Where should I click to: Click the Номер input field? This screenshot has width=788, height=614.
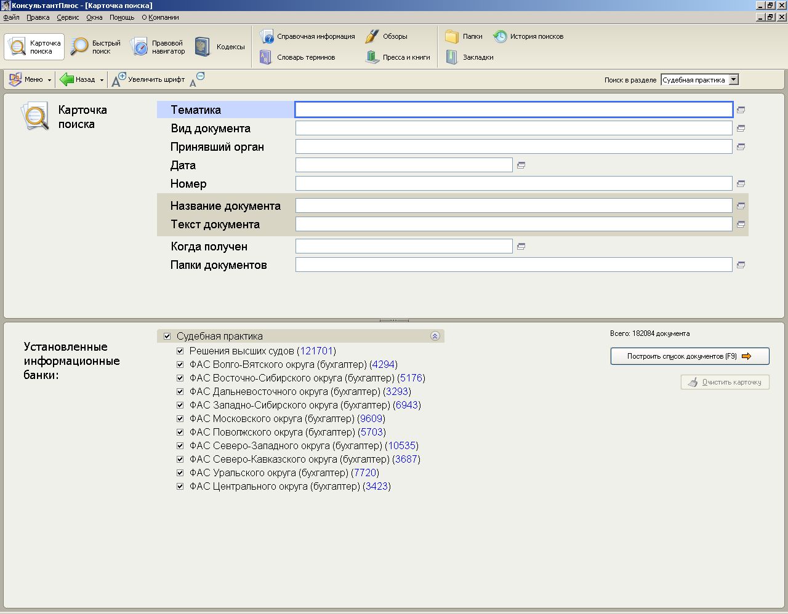tap(514, 183)
